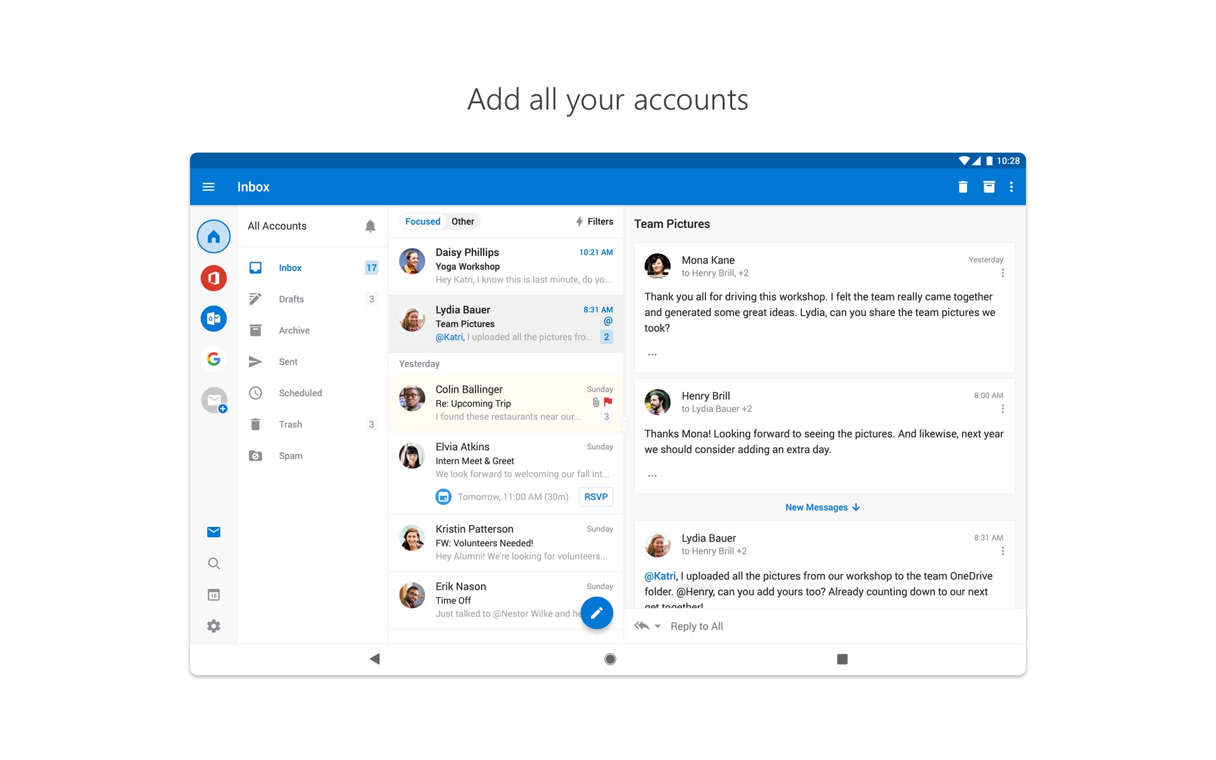Jump to New Messages in the thread
This screenshot has height=760, width=1216.
tap(822, 507)
